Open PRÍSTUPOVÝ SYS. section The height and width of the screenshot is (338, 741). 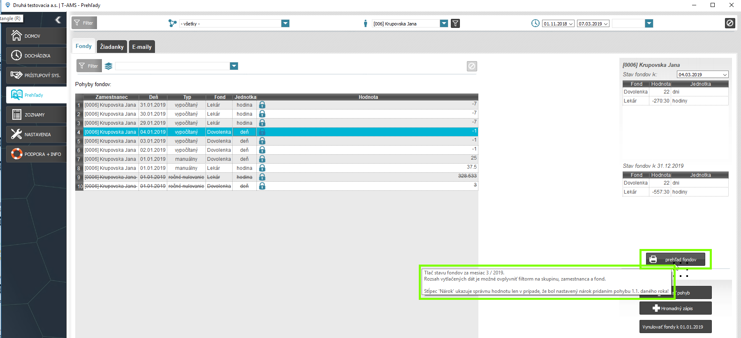click(36, 75)
